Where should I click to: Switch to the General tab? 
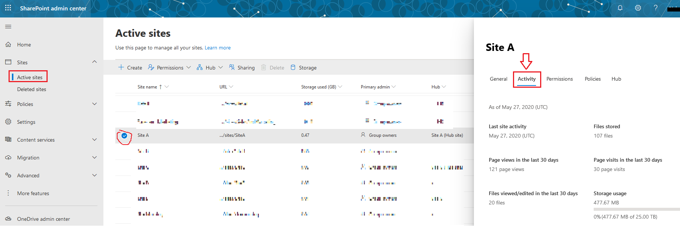498,79
